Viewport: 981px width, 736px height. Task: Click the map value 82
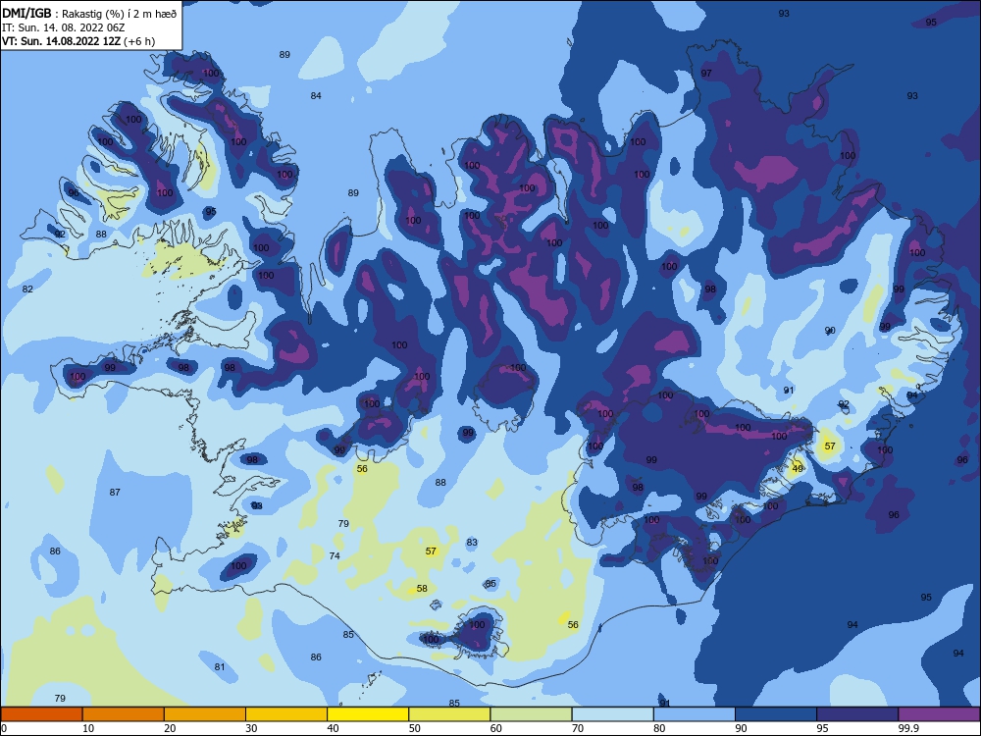(x=27, y=289)
